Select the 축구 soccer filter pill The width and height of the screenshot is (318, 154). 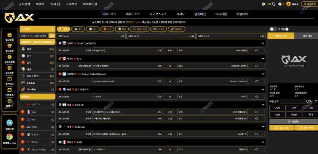[78, 29]
